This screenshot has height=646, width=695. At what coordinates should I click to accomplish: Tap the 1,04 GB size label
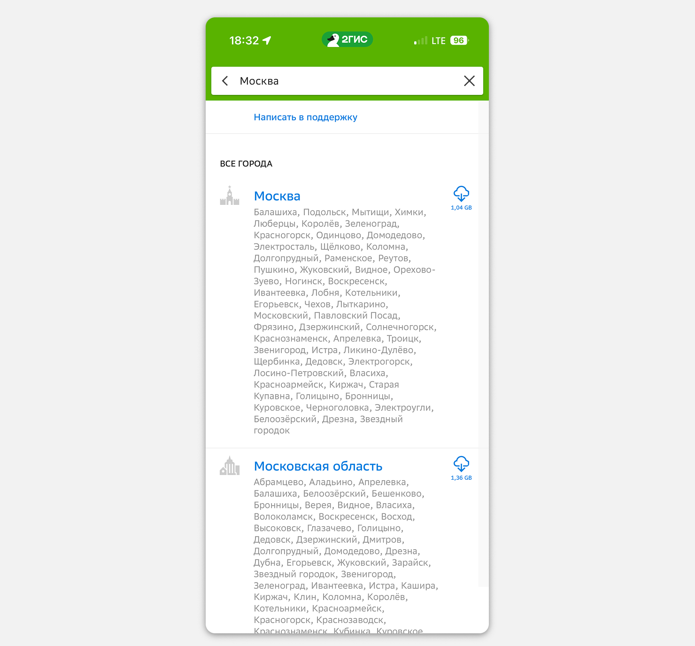(x=461, y=208)
